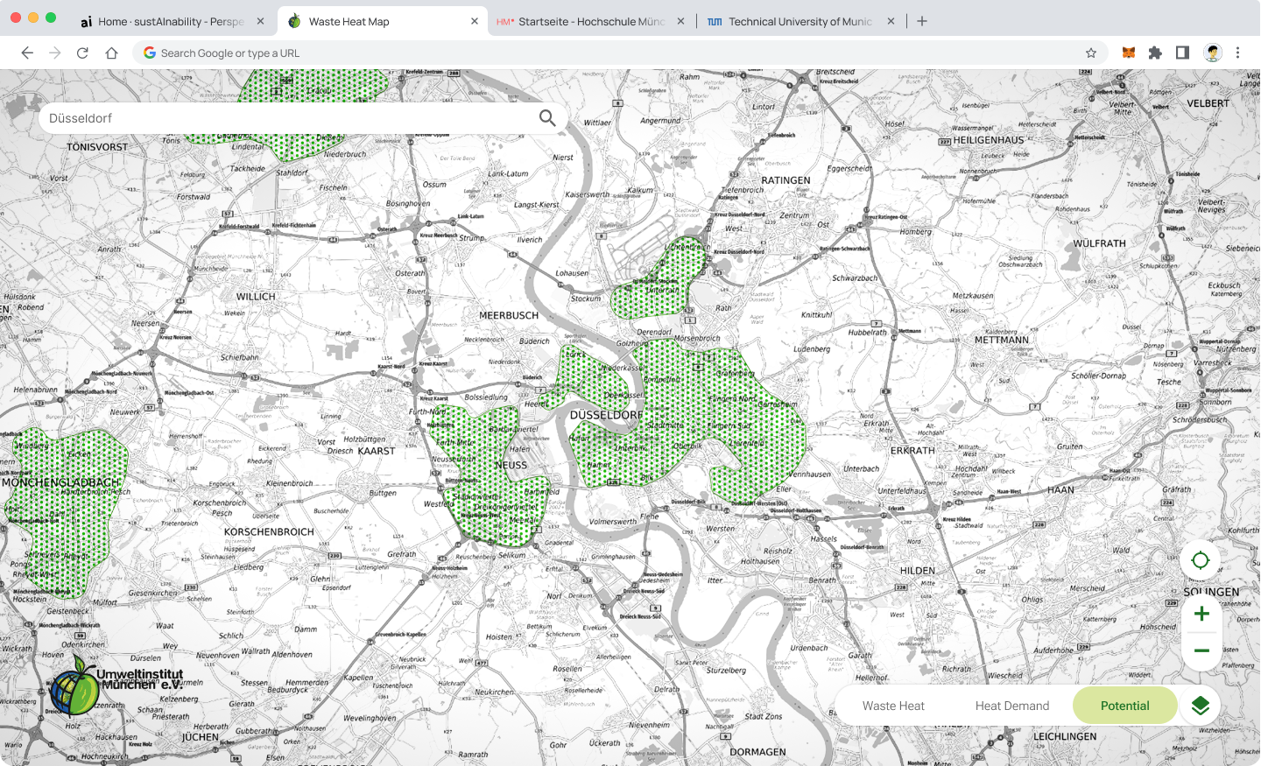Open the browser profile avatar menu
This screenshot has width=1261, height=766.
[x=1212, y=53]
